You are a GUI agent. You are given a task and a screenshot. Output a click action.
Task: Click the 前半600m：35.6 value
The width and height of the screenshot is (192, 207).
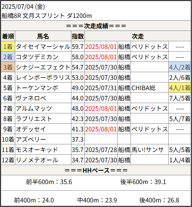(x=49, y=182)
